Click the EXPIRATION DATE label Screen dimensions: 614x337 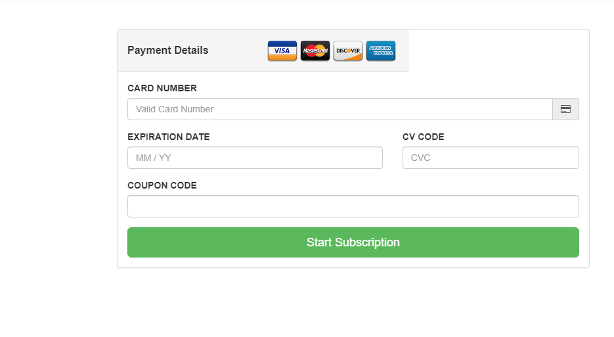(x=169, y=137)
